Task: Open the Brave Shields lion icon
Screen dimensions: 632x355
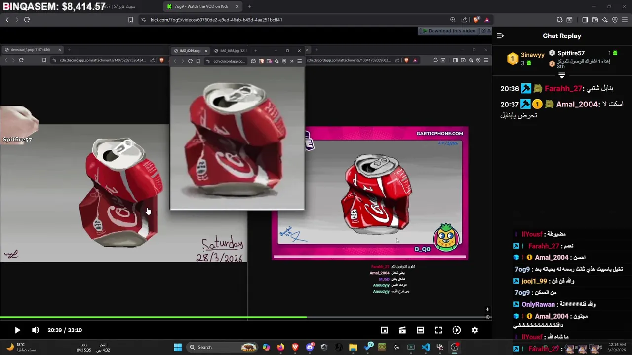Action: click(476, 20)
